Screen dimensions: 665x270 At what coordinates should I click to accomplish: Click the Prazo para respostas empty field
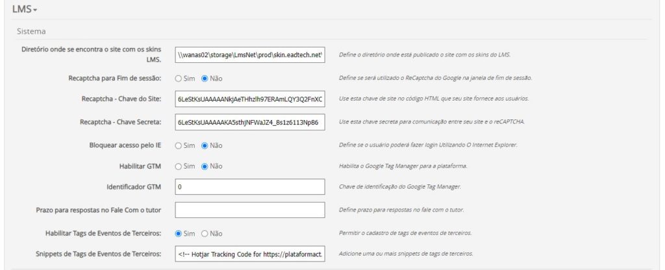click(x=250, y=210)
